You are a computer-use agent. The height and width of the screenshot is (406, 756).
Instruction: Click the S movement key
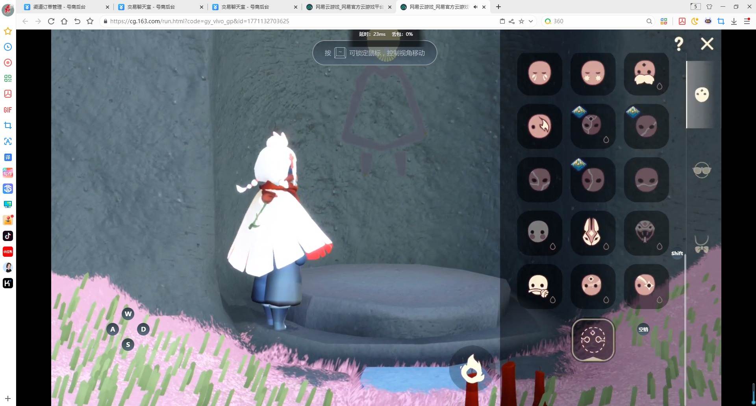click(x=128, y=345)
